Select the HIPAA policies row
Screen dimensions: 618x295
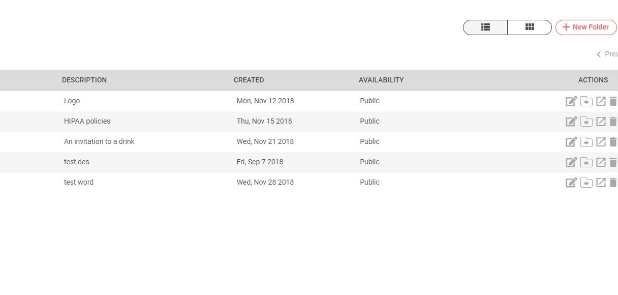tap(87, 122)
